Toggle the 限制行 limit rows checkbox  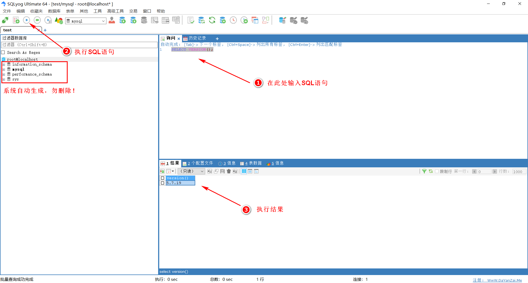437,171
